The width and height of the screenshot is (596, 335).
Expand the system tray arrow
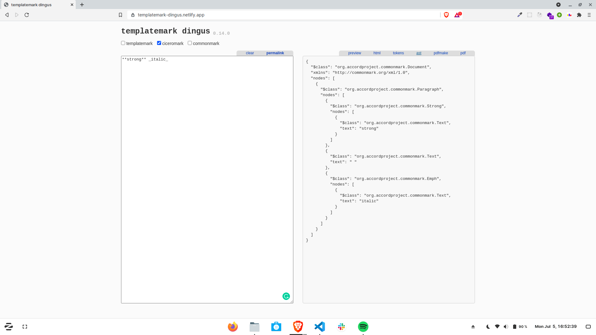(x=473, y=327)
